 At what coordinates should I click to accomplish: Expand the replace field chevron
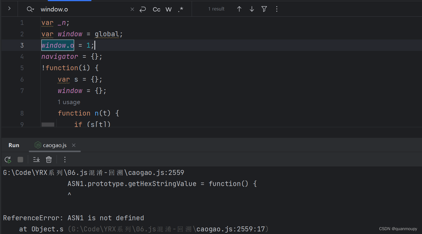pyautogui.click(x=9, y=9)
